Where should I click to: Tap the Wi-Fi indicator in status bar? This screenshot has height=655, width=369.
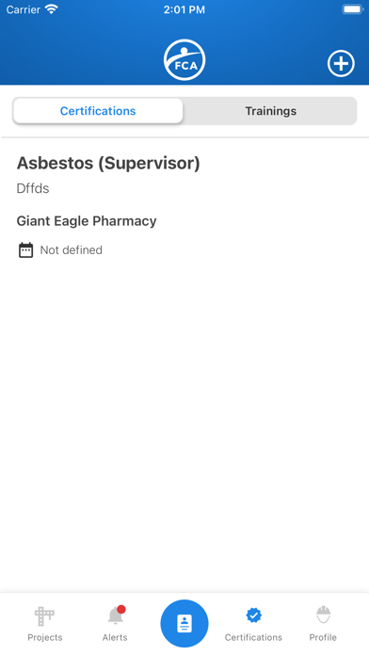52,9
